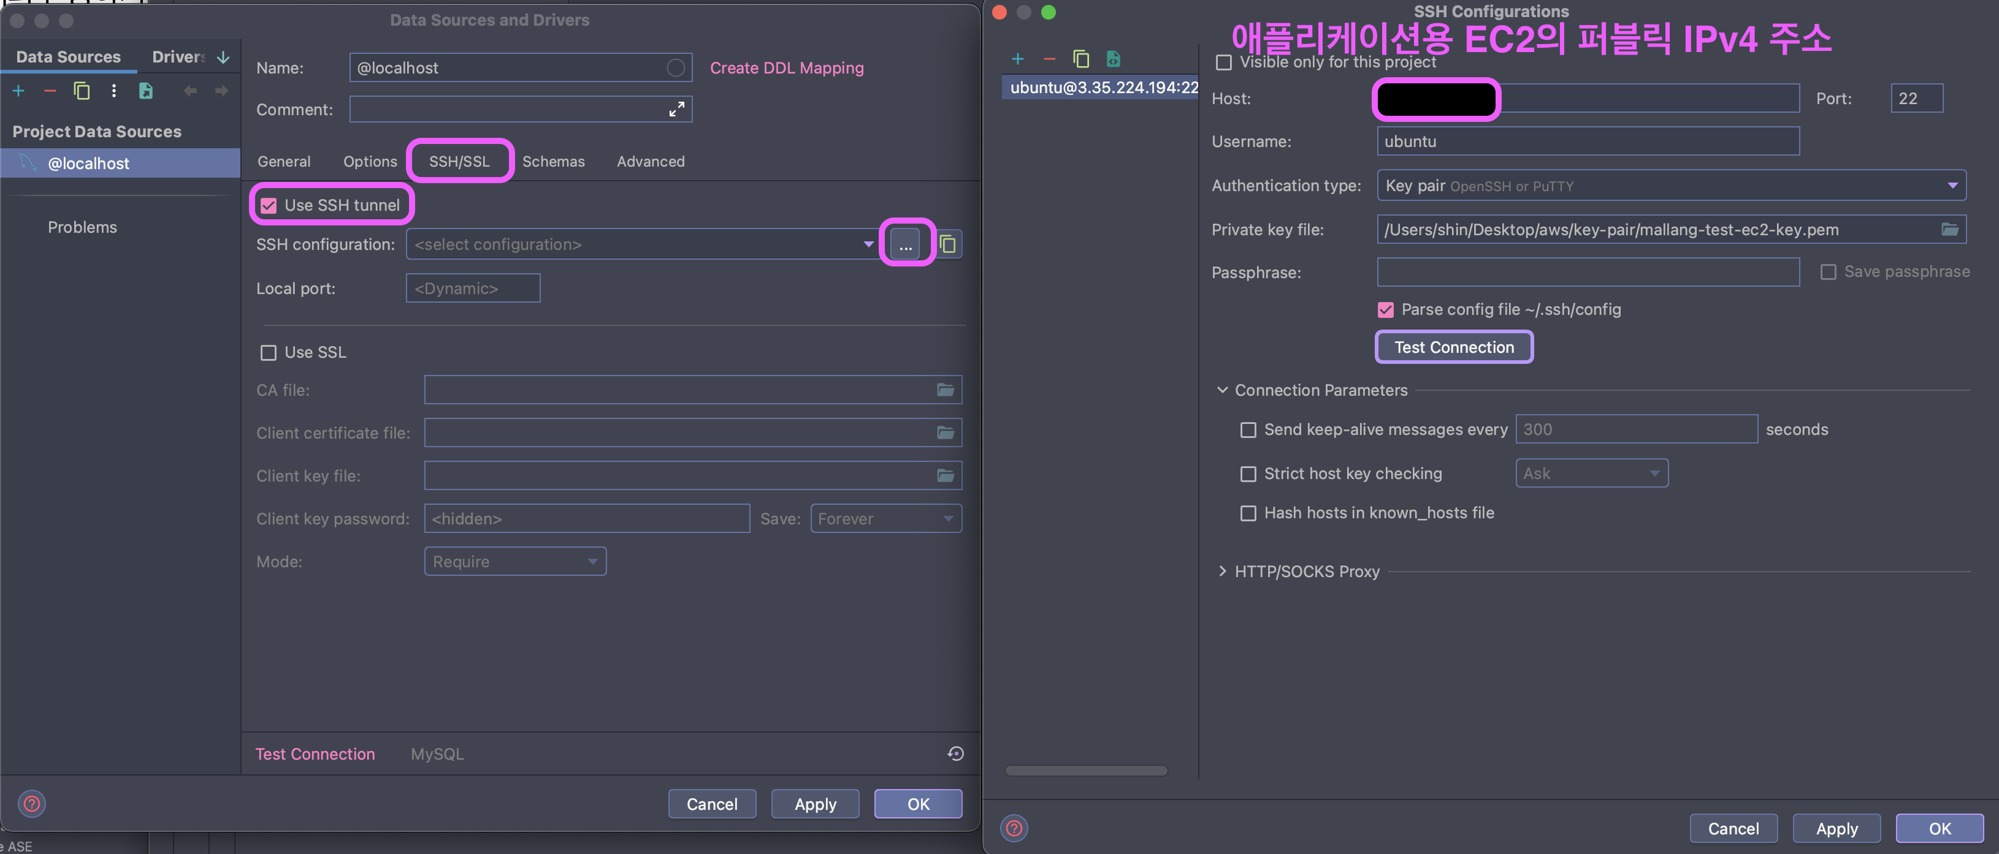Click the duplicate data source icon
Screen dimensions: 1999x854
pos(82,91)
